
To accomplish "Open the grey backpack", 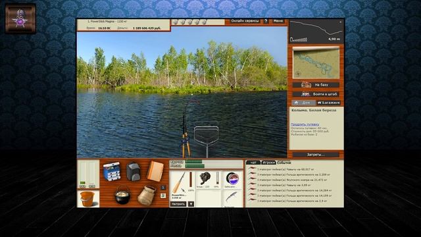I will pos(134,171).
